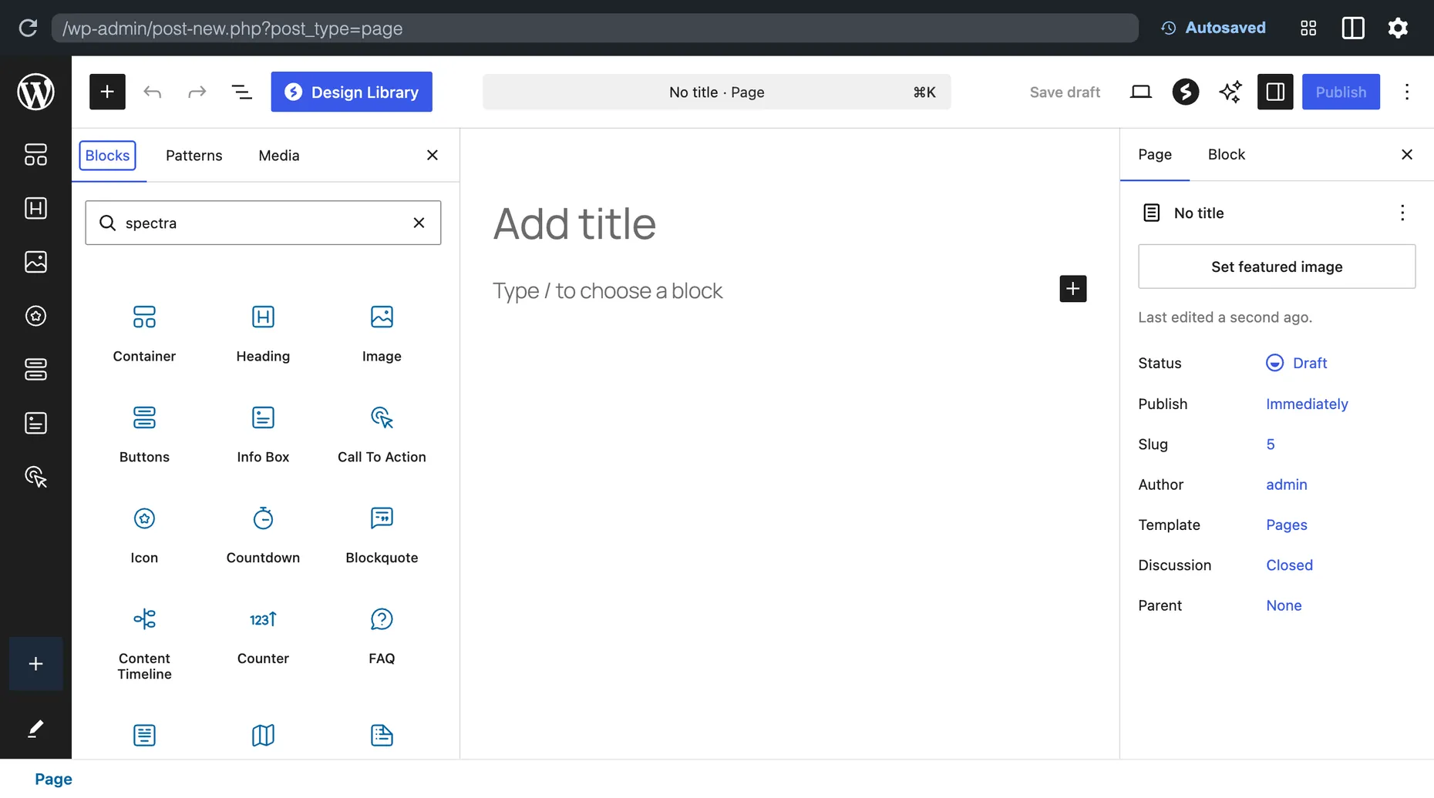
Task: Clear the spectra search text
Action: pyautogui.click(x=419, y=223)
